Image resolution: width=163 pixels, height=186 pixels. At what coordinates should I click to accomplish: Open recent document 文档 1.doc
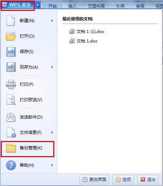[x=84, y=41]
